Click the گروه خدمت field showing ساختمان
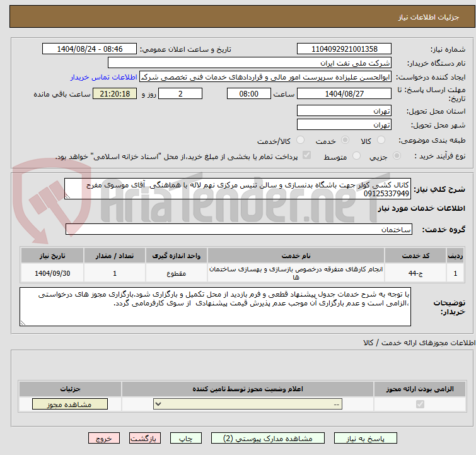 [231, 230]
